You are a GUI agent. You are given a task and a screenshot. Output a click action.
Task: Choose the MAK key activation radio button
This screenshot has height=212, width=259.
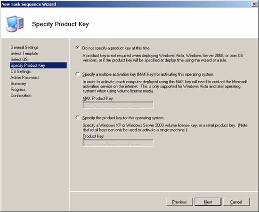pos(78,74)
